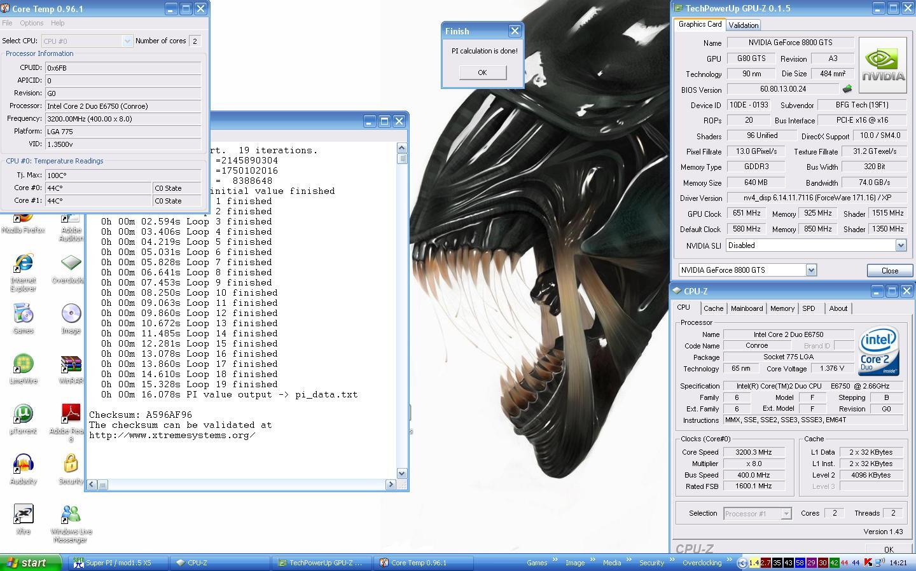
Task: Switch to Core Temp 0.96.1 taskbar button
Action: (x=424, y=563)
